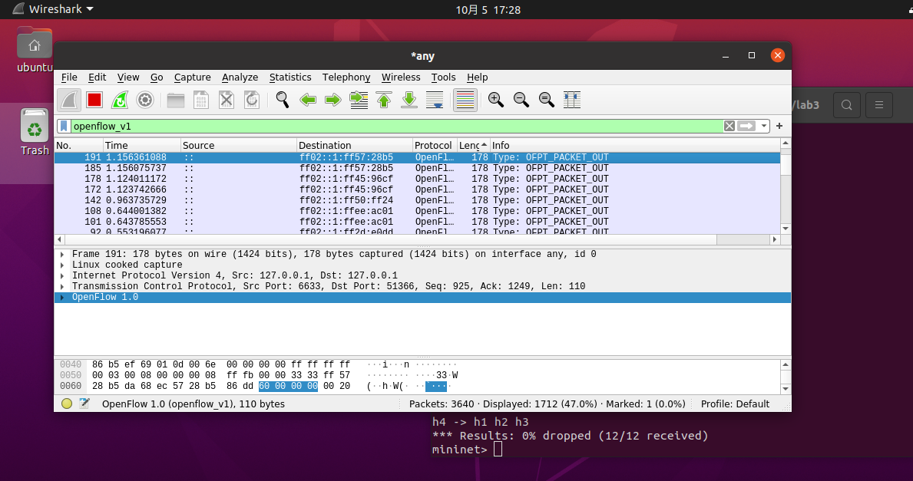Clear the display filter with X
The width and height of the screenshot is (913, 481).
(x=729, y=127)
